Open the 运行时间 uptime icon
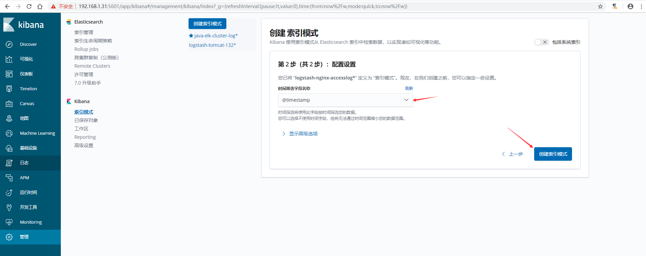Image resolution: width=646 pixels, height=256 pixels. (9, 193)
